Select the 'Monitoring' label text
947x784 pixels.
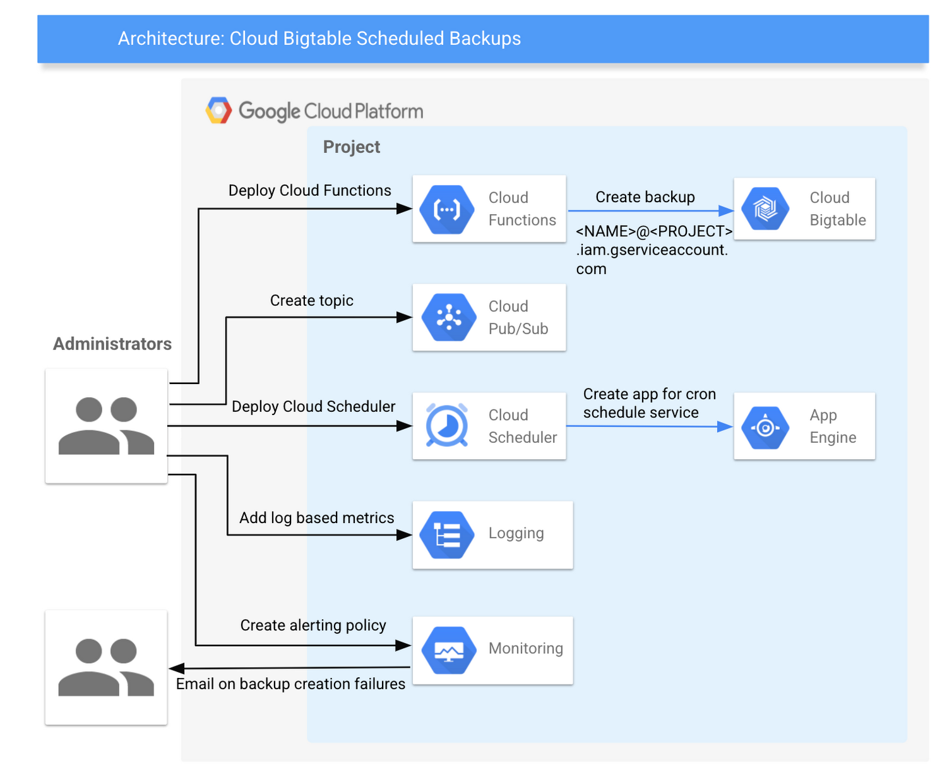[x=526, y=648]
